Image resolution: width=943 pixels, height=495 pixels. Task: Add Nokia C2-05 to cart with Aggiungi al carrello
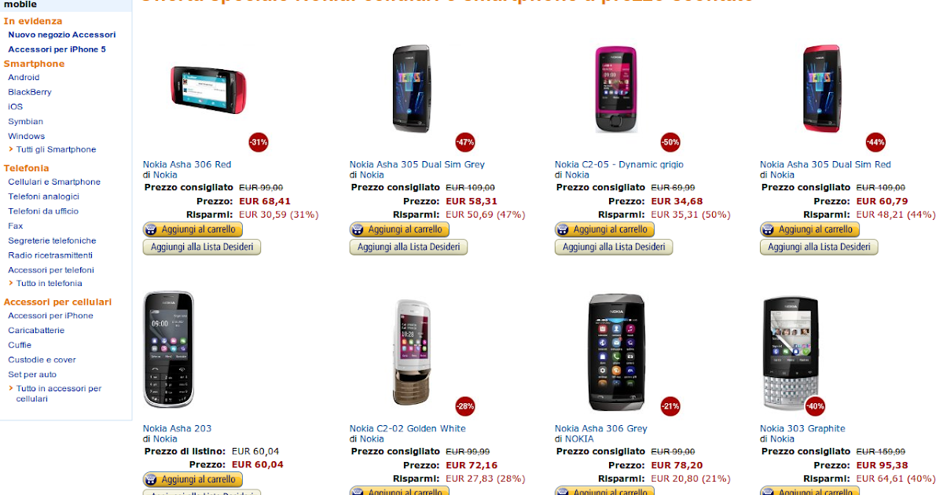pyautogui.click(x=604, y=229)
